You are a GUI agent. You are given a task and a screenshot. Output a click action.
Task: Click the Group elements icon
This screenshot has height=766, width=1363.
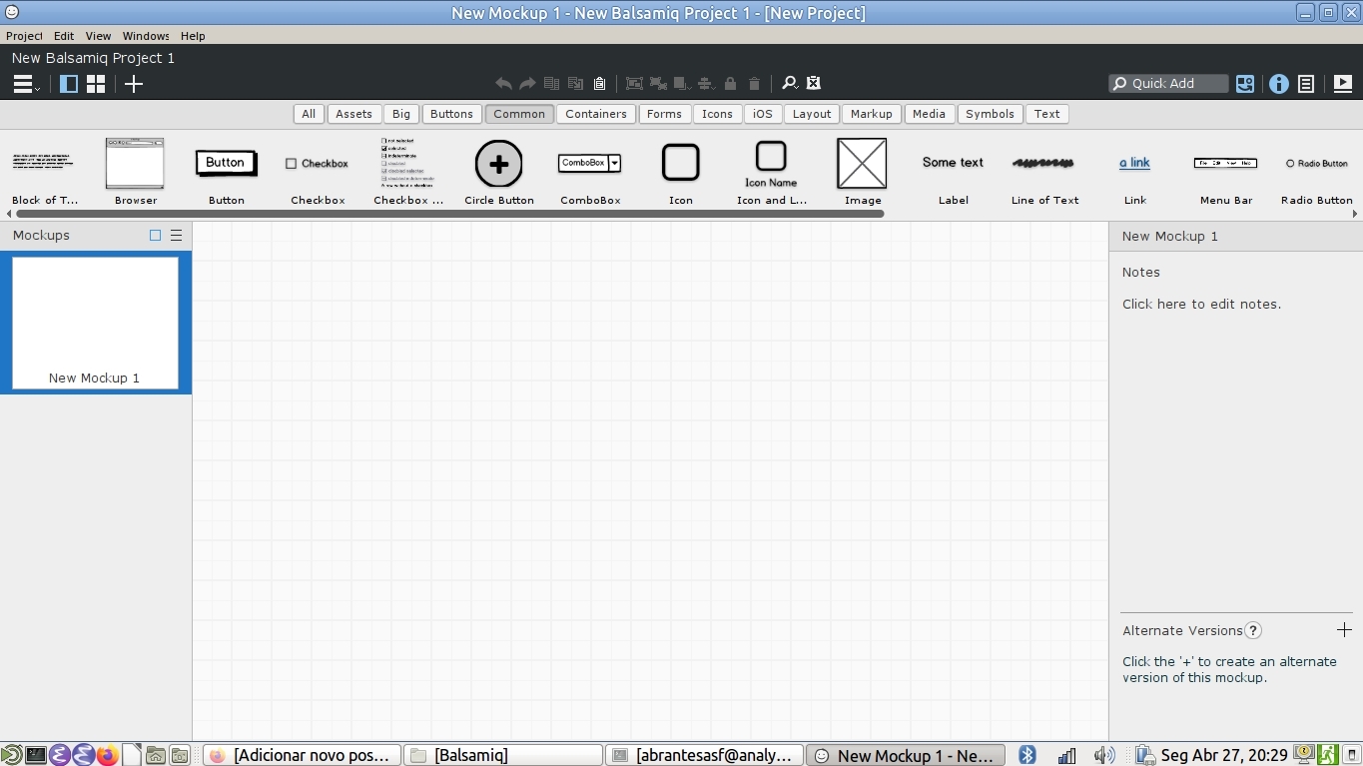point(635,83)
